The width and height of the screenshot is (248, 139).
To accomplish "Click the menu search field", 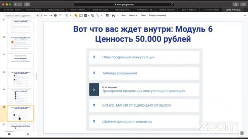I will [x=19, y=15].
